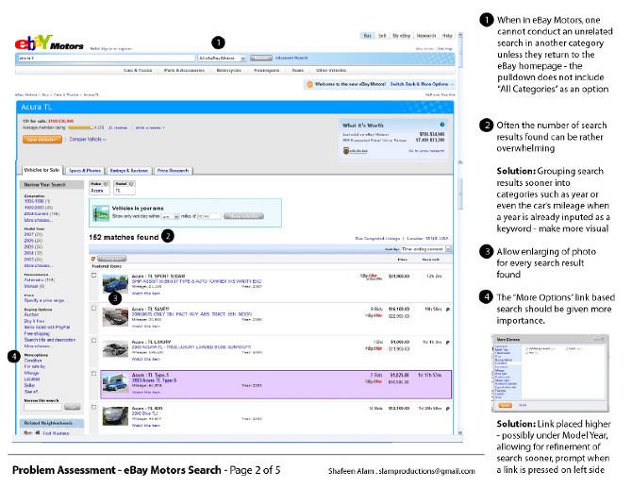The image size is (632, 488).
Task: Switch to the Ratings & Reviews tab
Action: tap(129, 171)
